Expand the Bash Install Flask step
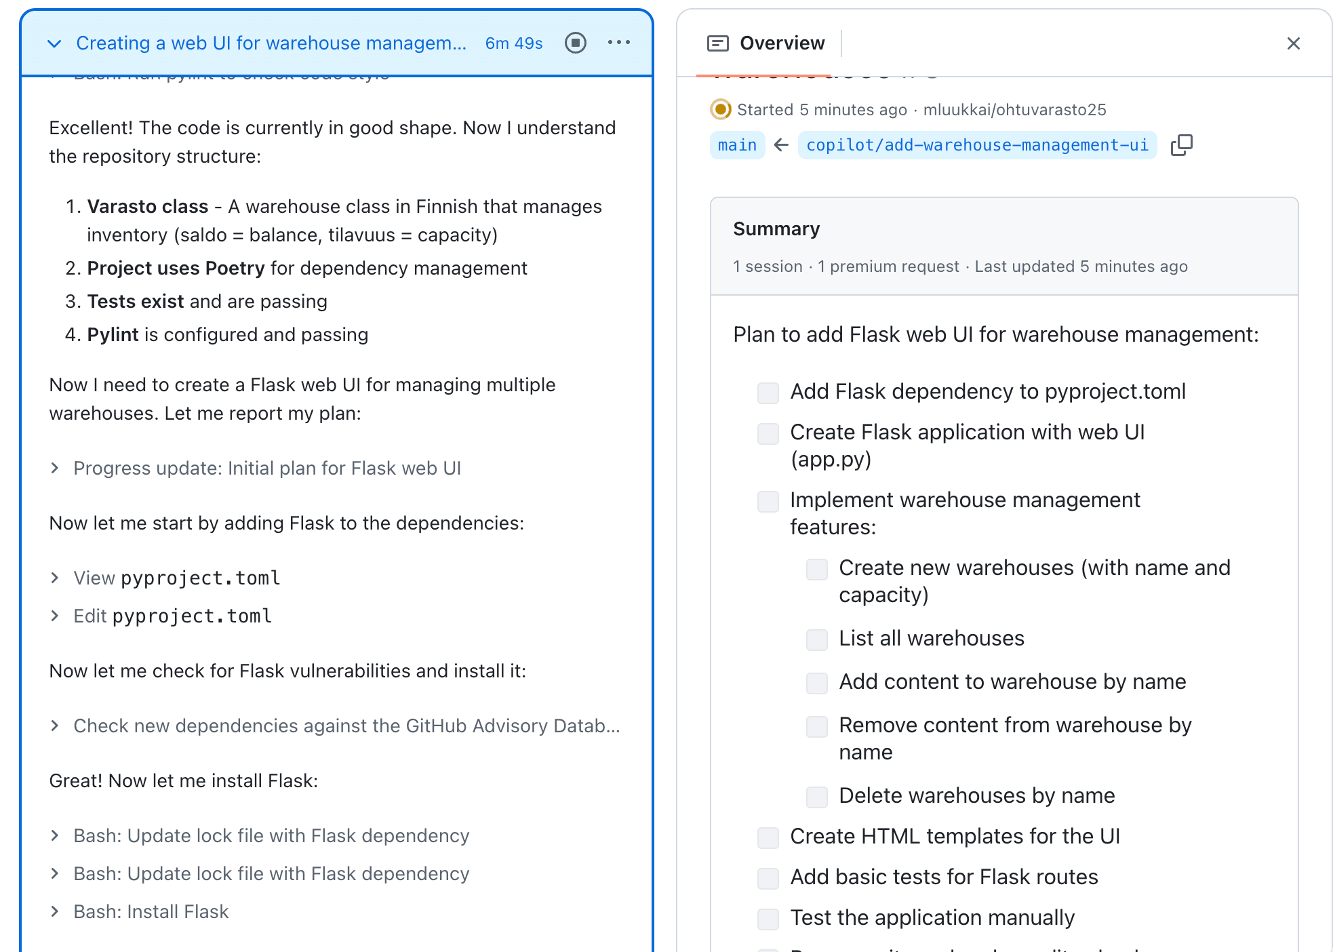 (x=55, y=911)
